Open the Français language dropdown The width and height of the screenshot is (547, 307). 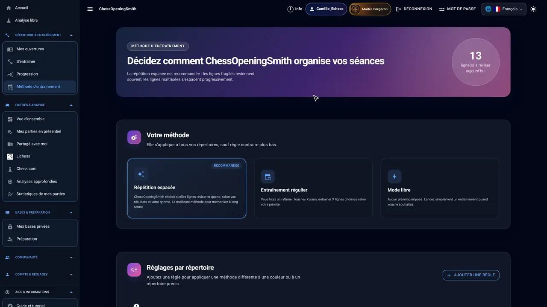504,9
